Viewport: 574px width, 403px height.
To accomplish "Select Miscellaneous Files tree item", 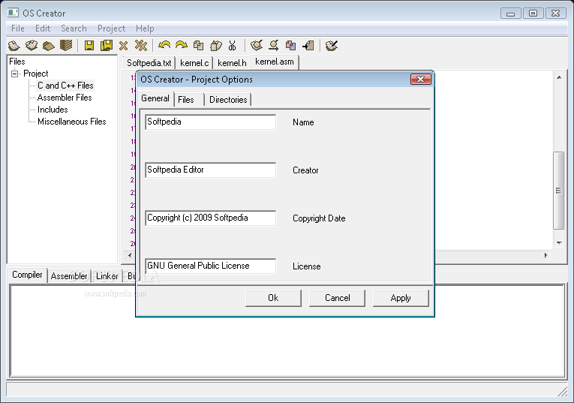I will pyautogui.click(x=72, y=122).
